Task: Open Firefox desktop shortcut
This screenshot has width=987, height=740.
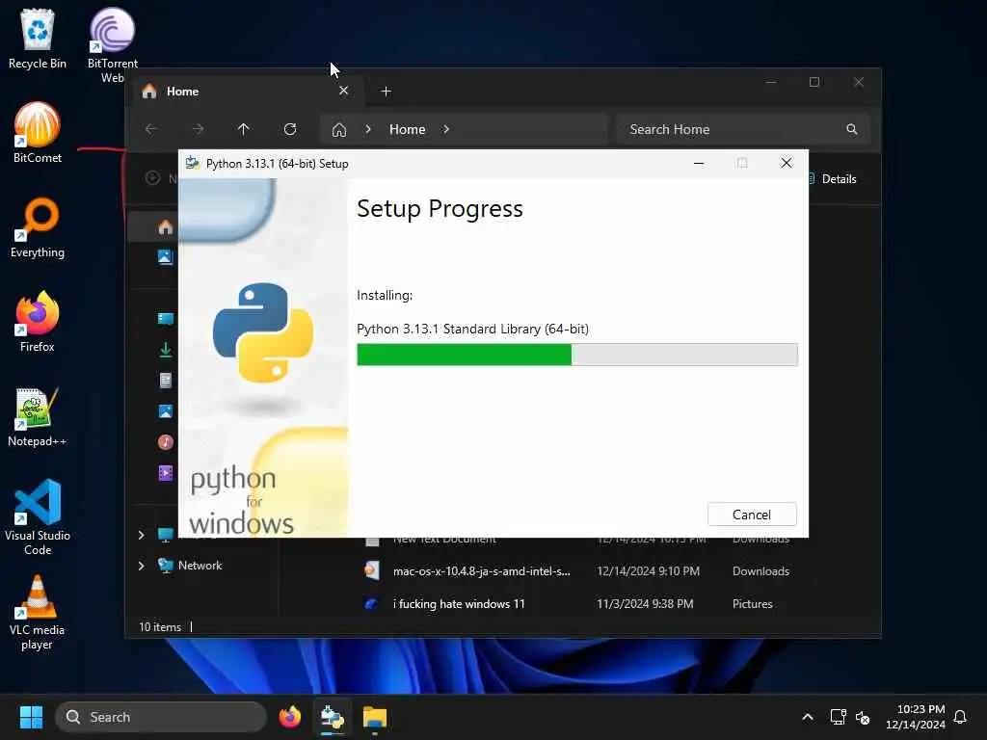Action: point(38,322)
